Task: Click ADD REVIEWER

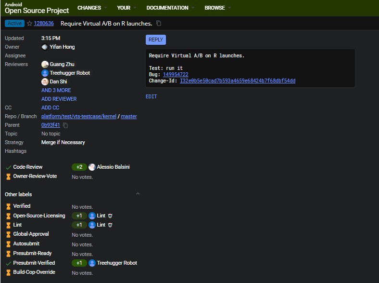Action: point(59,99)
